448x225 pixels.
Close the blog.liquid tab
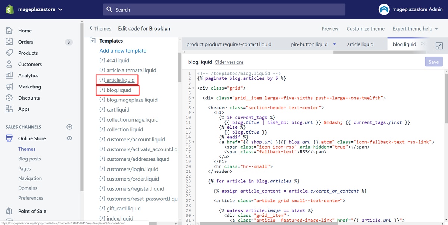[x=423, y=44]
